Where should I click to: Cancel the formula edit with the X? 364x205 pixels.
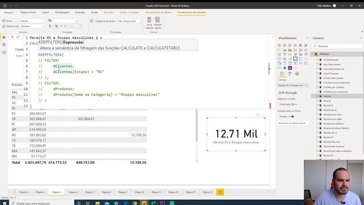[x=13, y=37]
